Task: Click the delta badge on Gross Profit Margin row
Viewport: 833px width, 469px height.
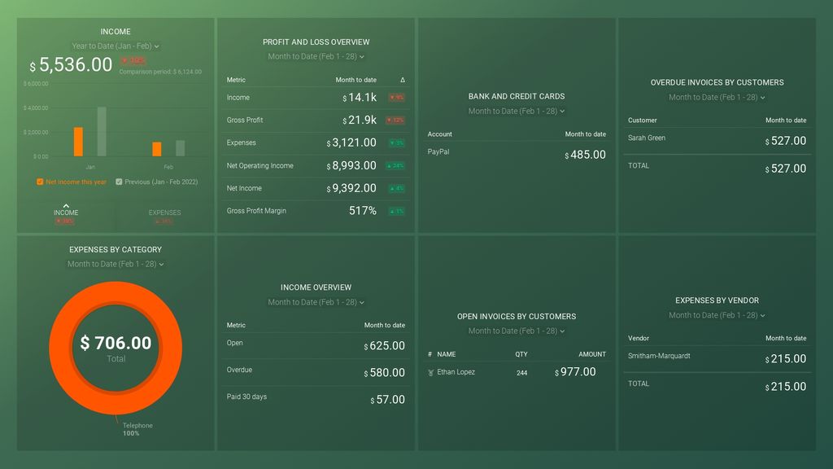Action: click(x=396, y=212)
